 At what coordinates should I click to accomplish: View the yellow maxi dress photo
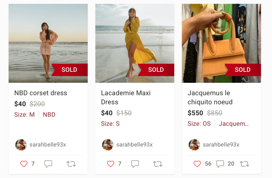135,43
